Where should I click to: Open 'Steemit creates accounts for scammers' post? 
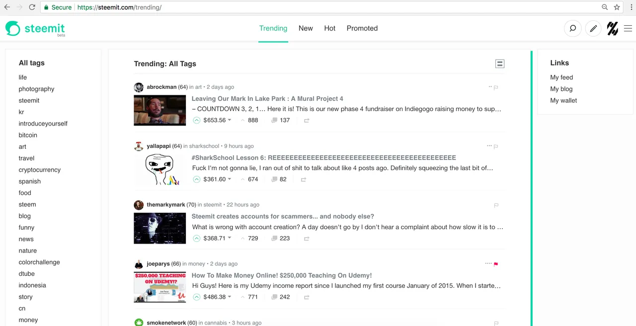tap(283, 216)
